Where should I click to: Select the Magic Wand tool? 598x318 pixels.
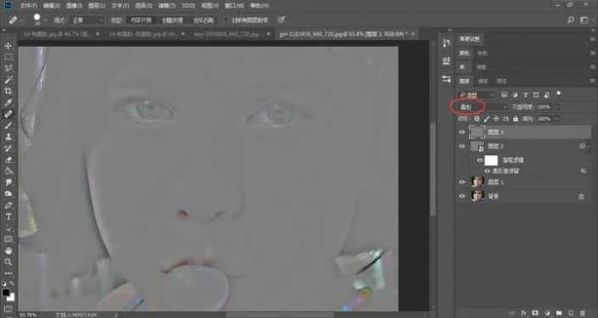[x=8, y=80]
